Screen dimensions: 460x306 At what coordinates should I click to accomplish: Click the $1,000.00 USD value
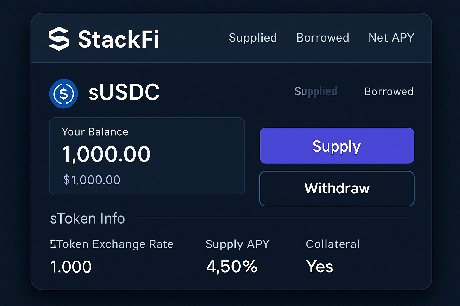pos(91,180)
